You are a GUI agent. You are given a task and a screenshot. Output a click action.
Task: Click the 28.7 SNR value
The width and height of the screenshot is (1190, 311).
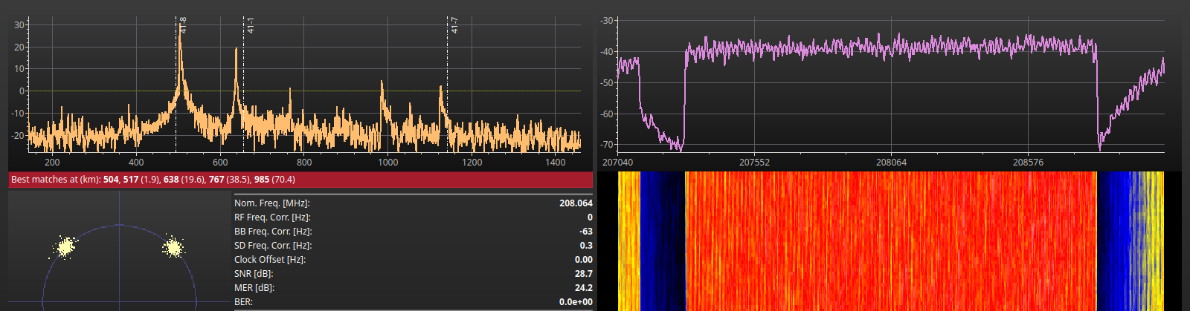tap(584, 274)
